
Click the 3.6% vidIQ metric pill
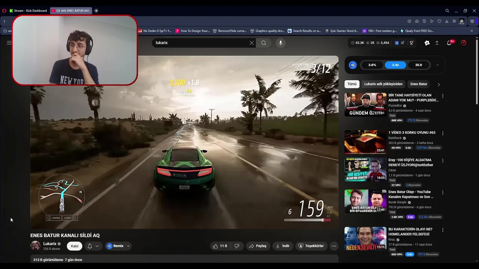coord(372,65)
